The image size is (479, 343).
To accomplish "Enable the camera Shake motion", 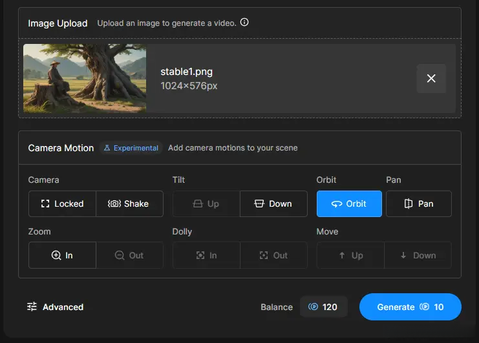I will pyautogui.click(x=129, y=203).
